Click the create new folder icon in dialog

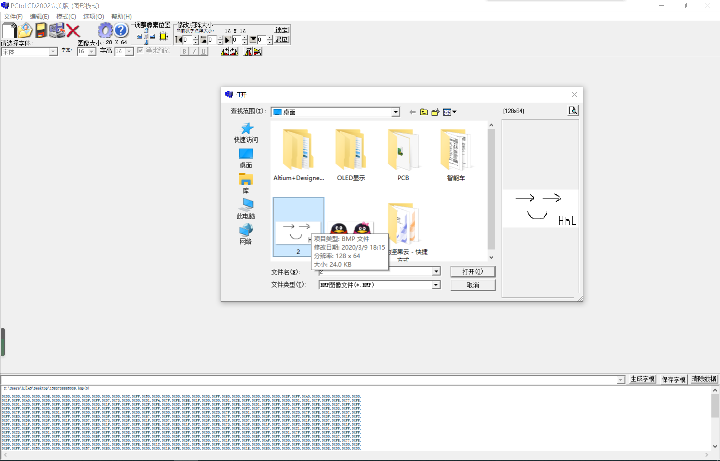[x=435, y=112]
